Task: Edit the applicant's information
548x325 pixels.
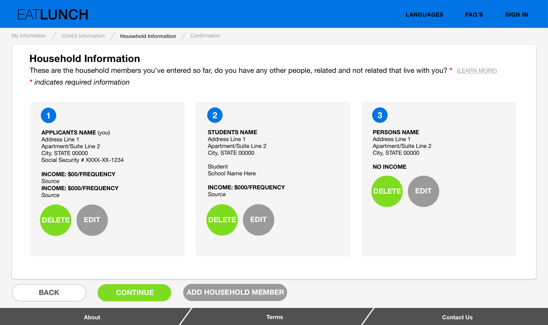Action: pyautogui.click(x=92, y=220)
